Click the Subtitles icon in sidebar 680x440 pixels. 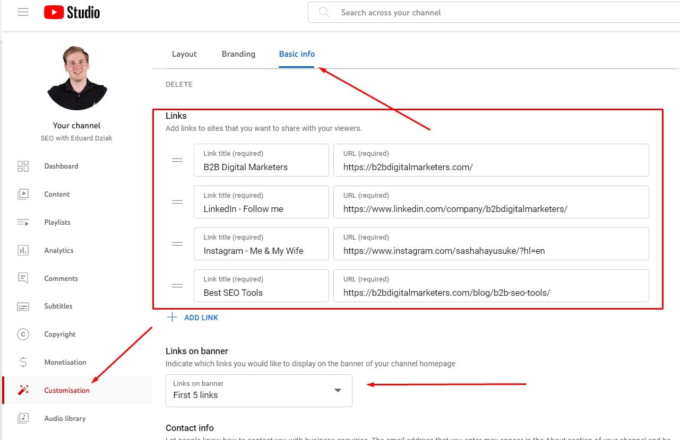click(x=23, y=306)
